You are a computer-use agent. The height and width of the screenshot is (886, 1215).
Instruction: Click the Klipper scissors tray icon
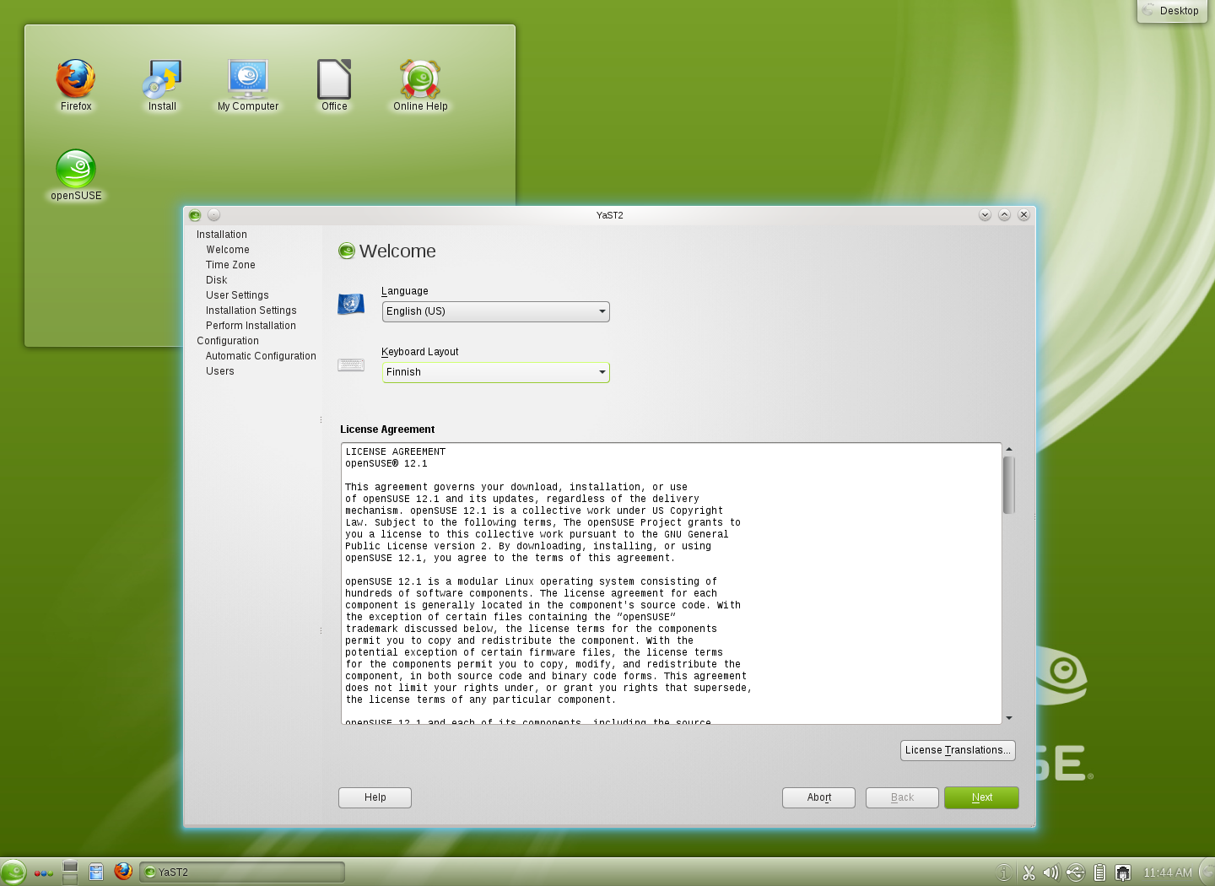1029,872
